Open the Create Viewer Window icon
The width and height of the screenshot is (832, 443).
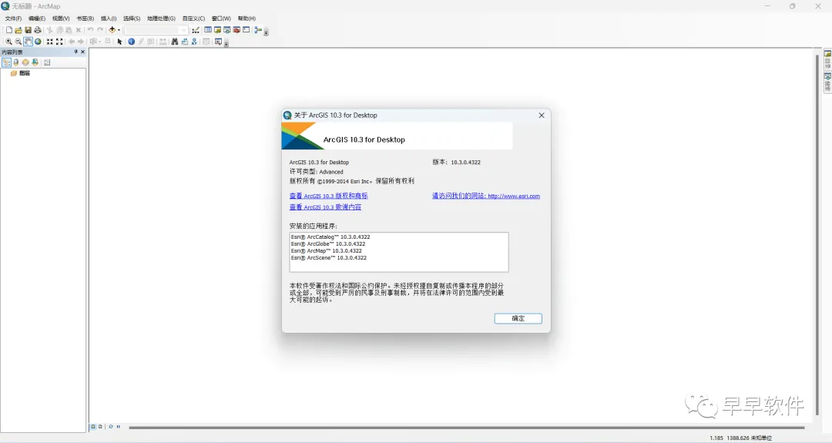point(218,42)
